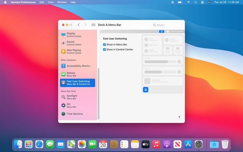Image resolution: width=243 pixels, height=152 pixels.
Task: Open Reminders from the Dock
Action: point(124,144)
